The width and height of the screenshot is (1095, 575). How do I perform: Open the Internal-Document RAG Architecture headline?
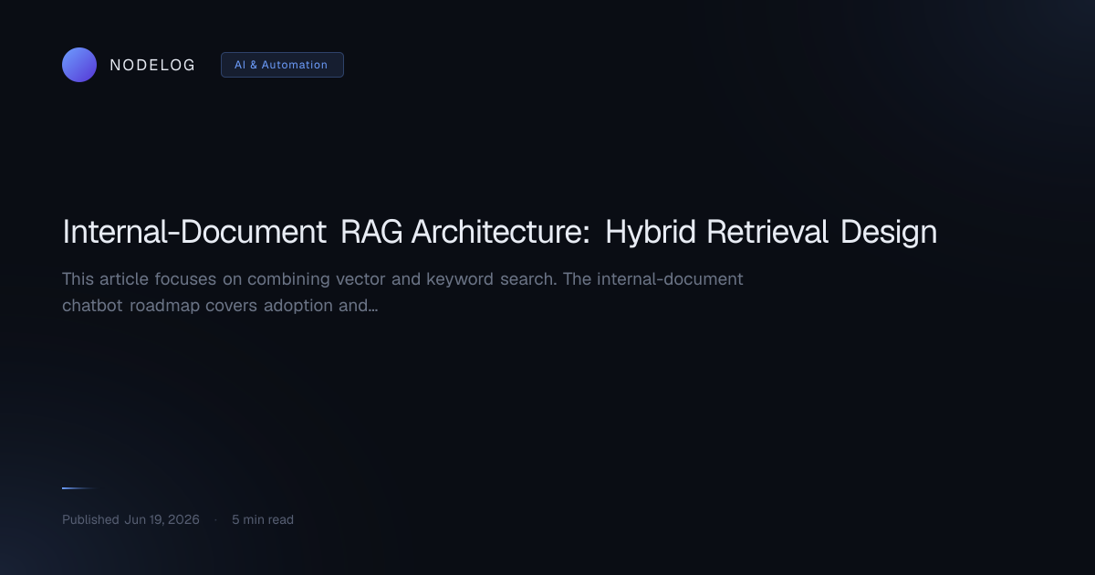click(499, 232)
